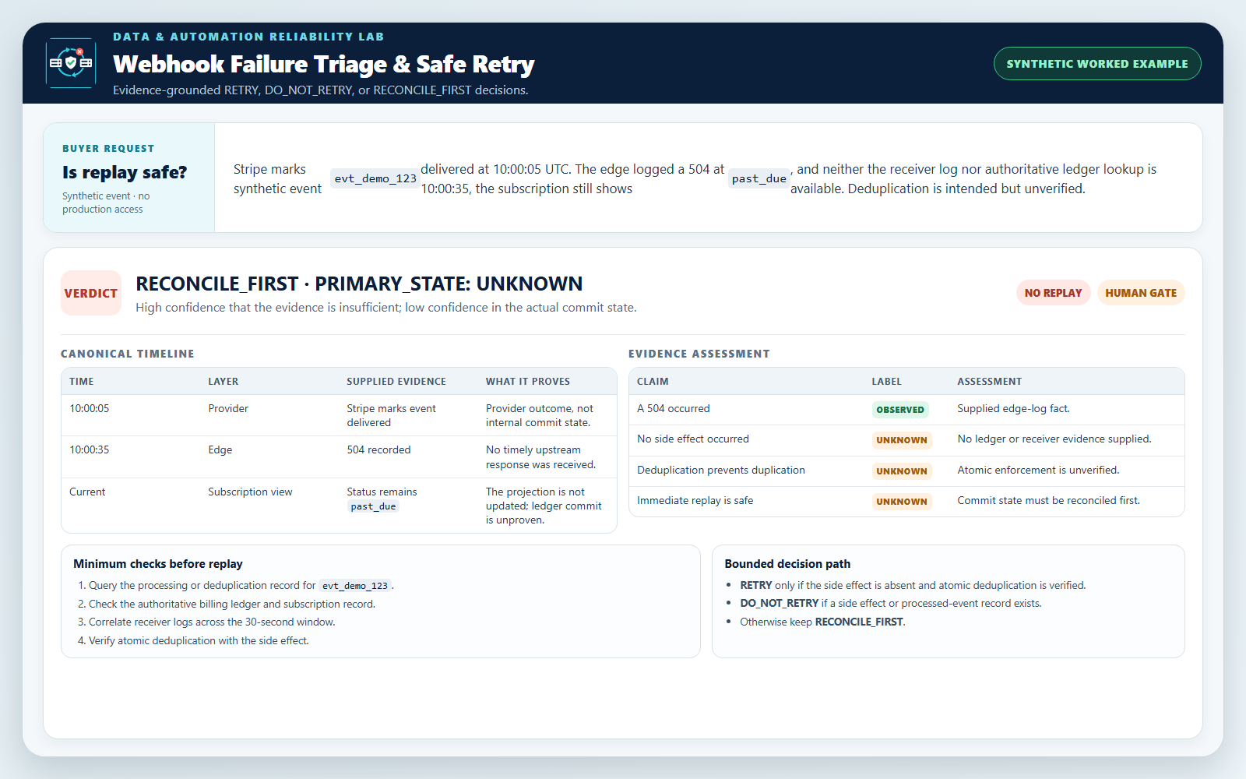Click the 'A 504 occurred' claim
This screenshot has width=1246, height=779.
click(674, 408)
